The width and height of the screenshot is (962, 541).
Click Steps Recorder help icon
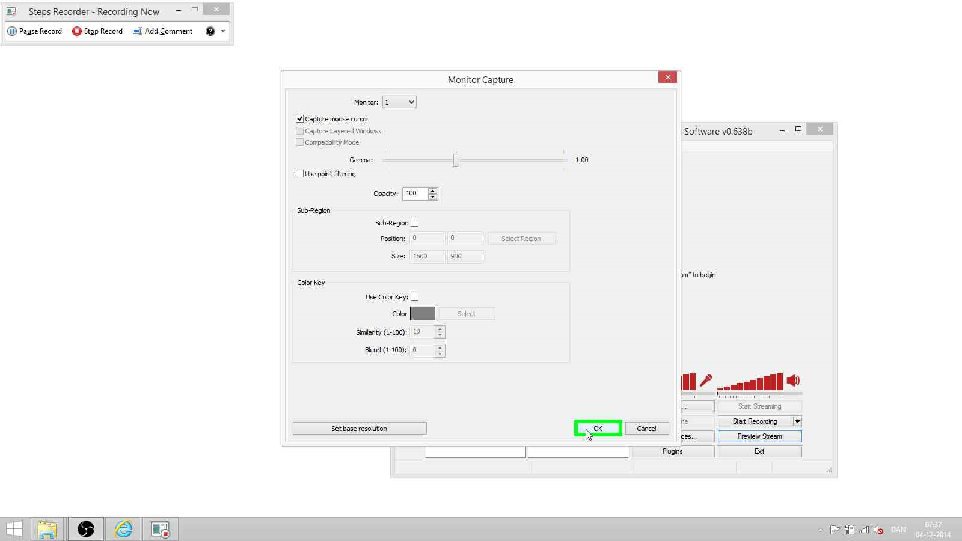[x=210, y=31]
